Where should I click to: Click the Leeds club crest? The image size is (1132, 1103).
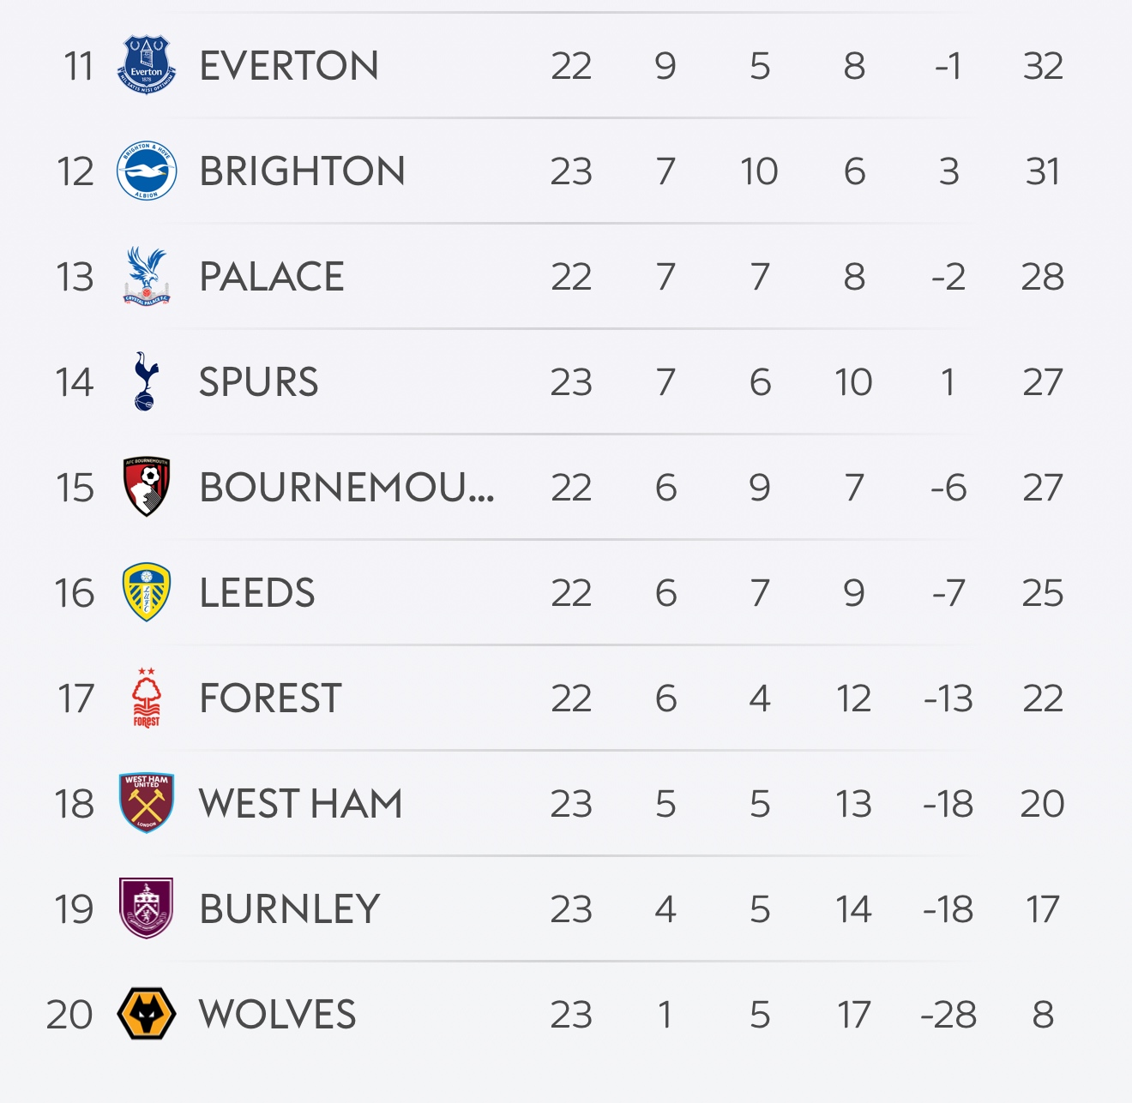147,592
